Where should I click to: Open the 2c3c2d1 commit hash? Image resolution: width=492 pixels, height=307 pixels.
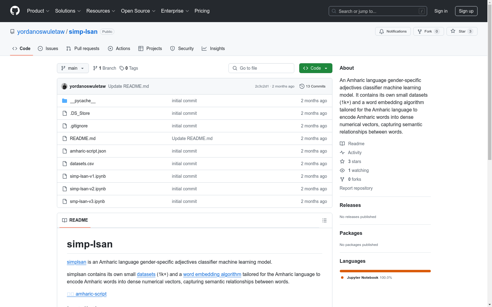[262, 86]
